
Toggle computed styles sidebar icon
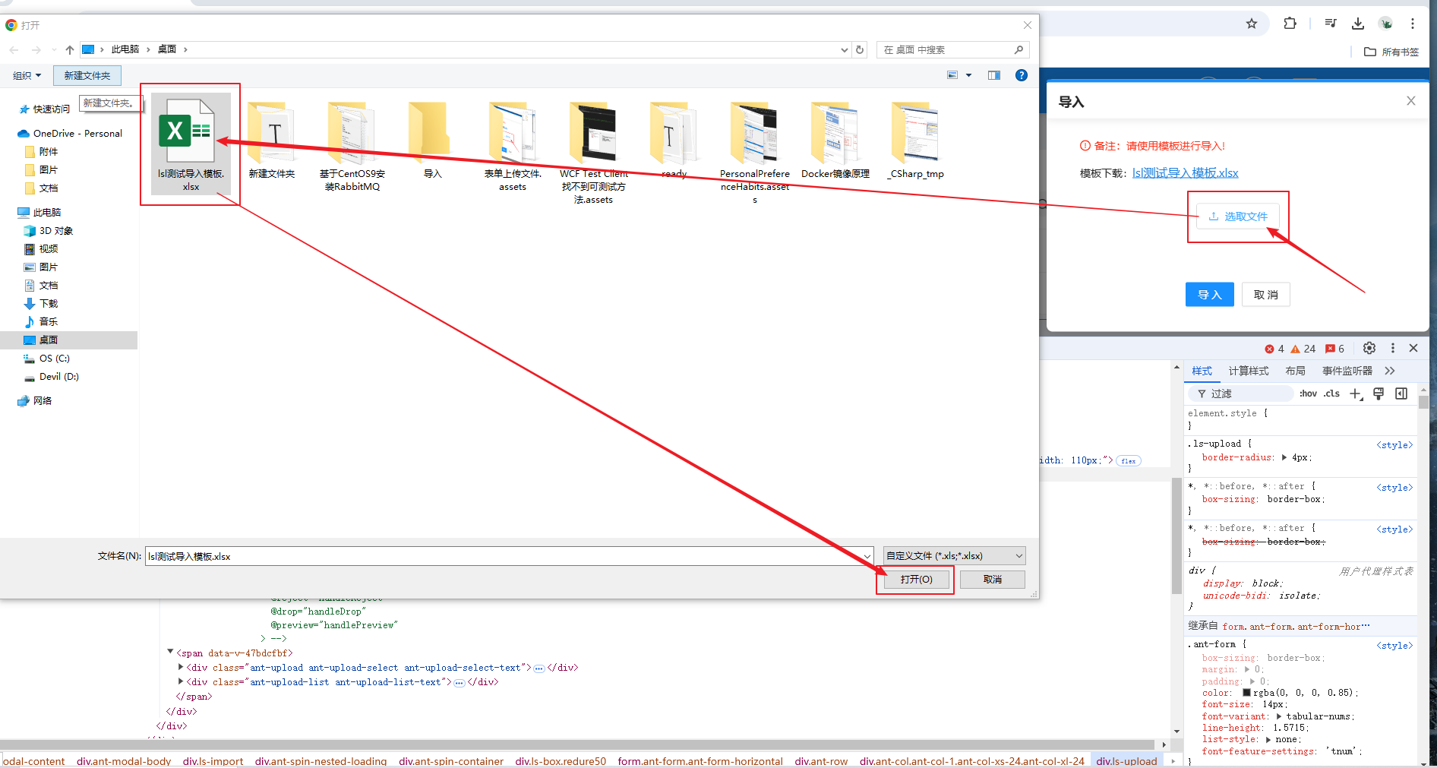pos(1401,393)
